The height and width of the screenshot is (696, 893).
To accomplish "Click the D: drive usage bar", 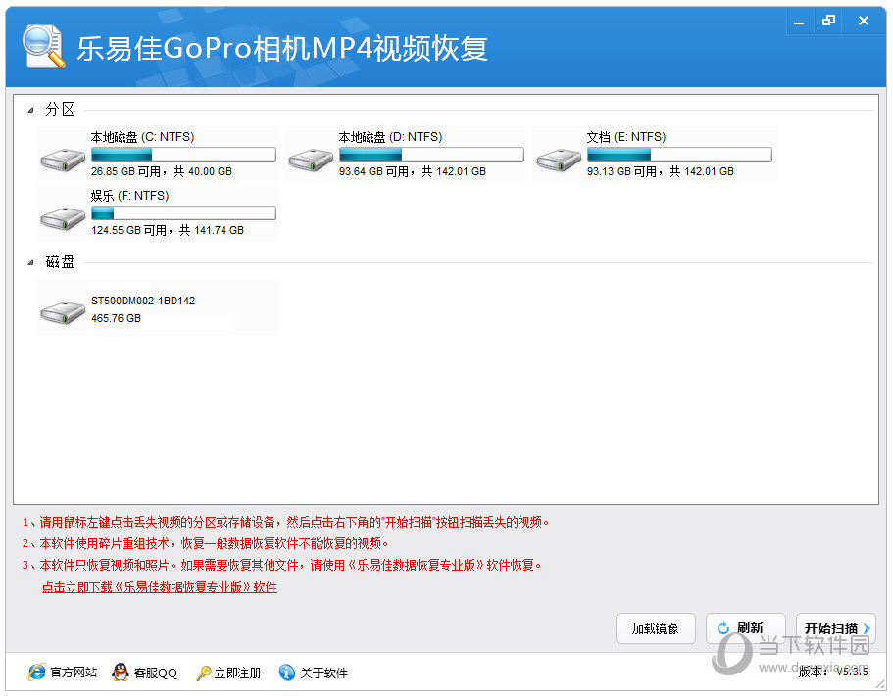I will point(431,154).
